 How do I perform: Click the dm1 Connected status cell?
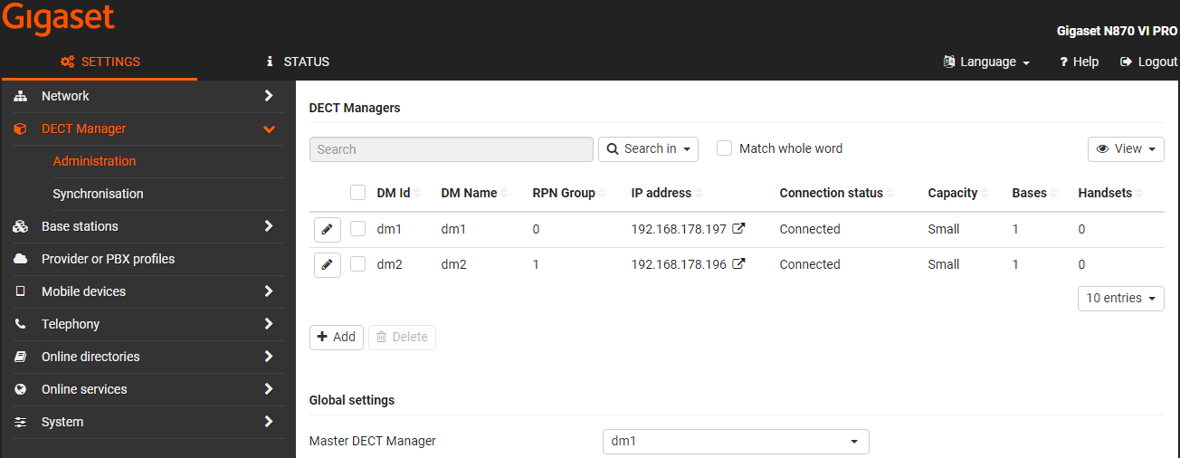click(810, 229)
